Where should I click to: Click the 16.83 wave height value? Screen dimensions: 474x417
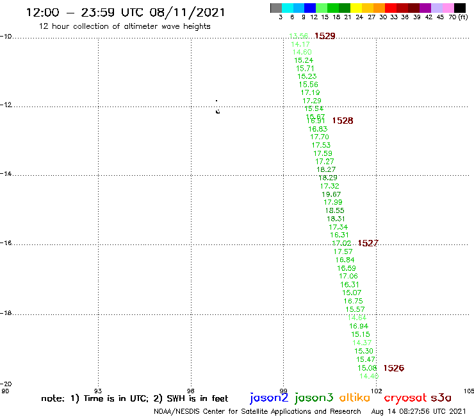(318, 129)
